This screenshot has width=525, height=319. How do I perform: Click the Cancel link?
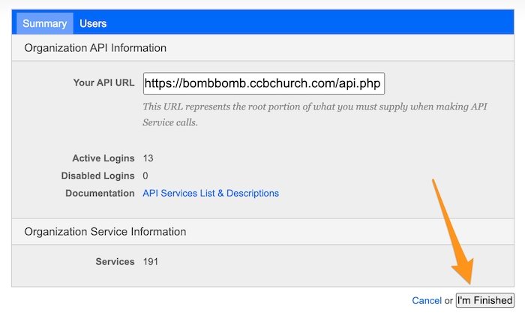pyautogui.click(x=427, y=300)
